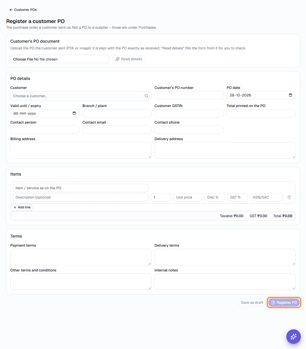306x349 pixels.
Task: Open the Choose a customer dropdown
Action: point(81,96)
